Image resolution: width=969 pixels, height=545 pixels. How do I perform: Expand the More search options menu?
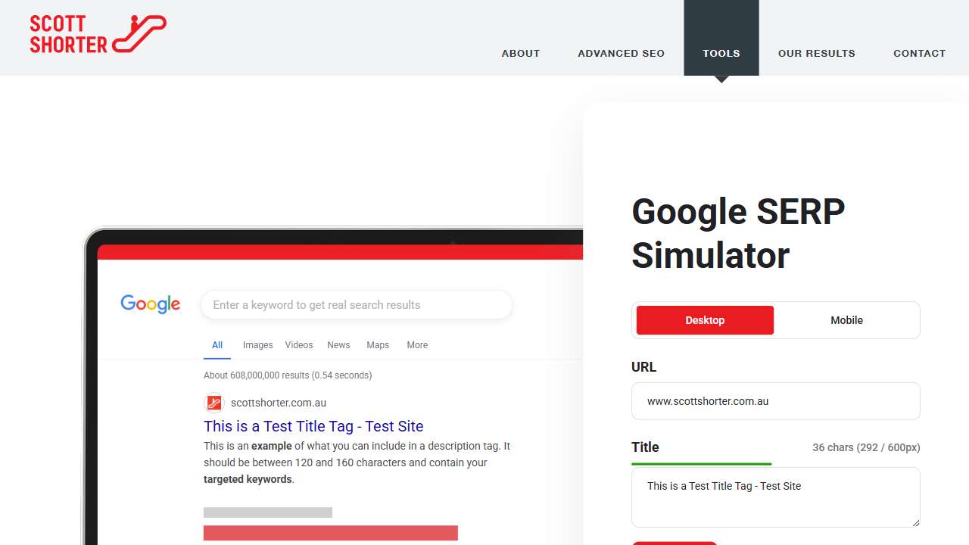[417, 344]
